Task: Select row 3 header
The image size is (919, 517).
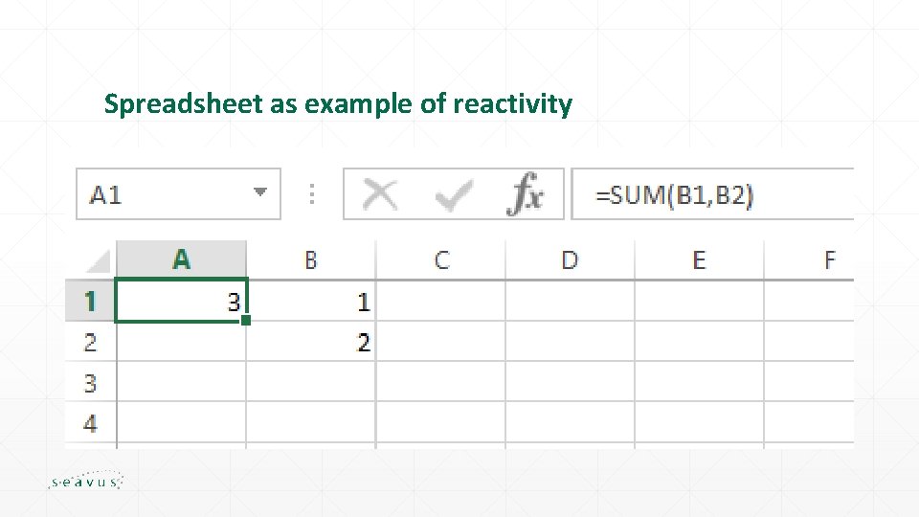Action: click(90, 383)
